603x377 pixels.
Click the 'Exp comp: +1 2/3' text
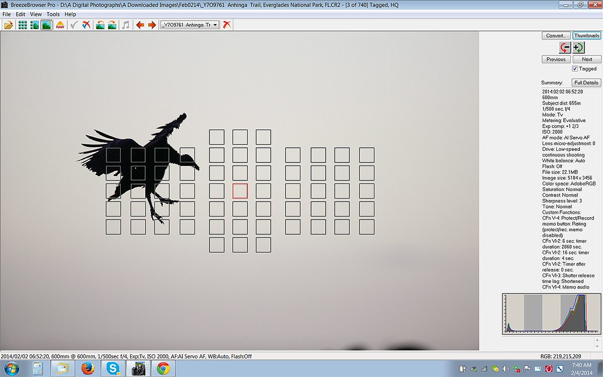pos(560,126)
